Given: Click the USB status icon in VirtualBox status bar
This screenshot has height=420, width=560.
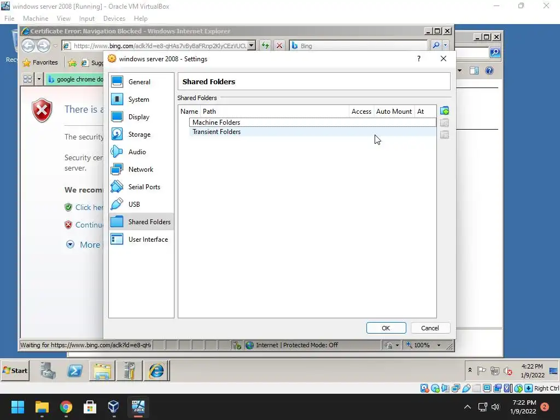Looking at the screenshot, I should (x=466, y=388).
